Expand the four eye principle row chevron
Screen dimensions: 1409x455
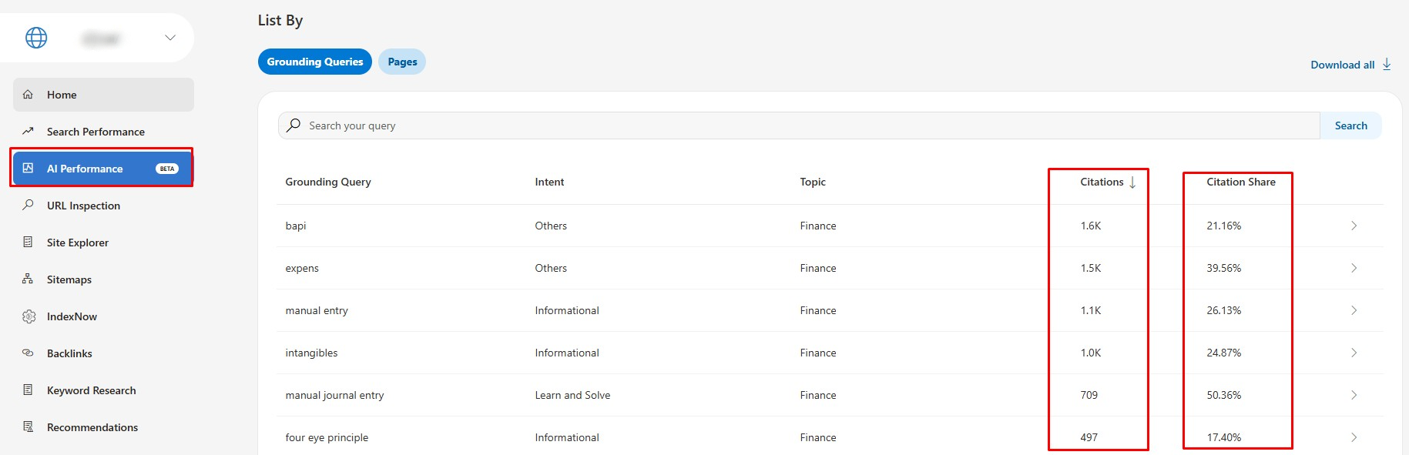click(x=1354, y=437)
